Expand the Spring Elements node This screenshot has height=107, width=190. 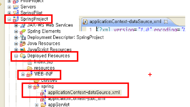pyautogui.click(x=16, y=32)
